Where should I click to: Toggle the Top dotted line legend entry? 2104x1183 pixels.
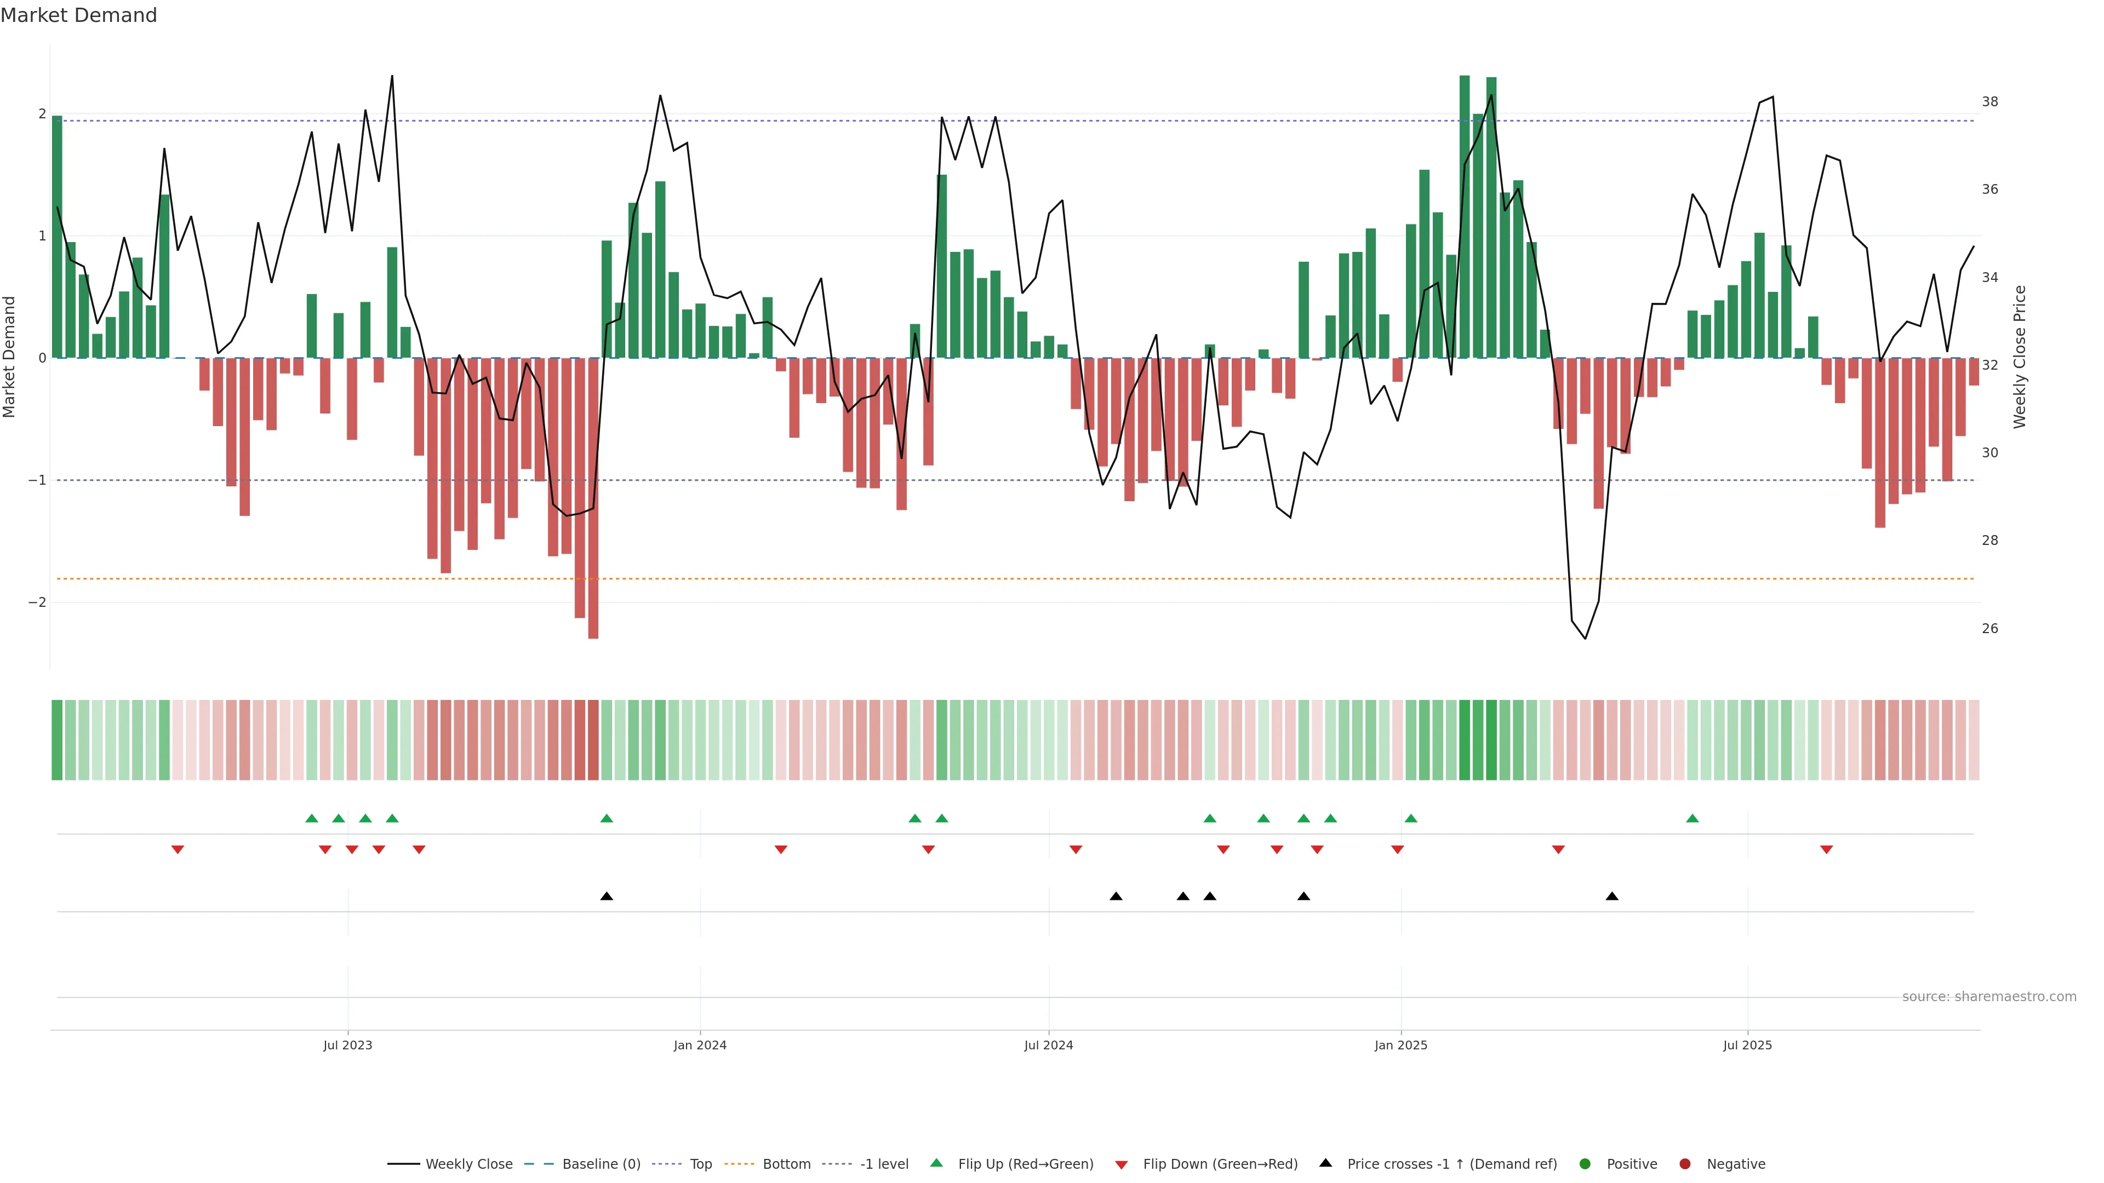tap(701, 1163)
